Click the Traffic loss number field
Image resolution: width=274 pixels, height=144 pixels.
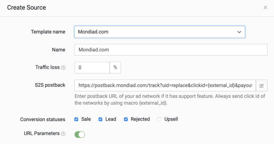pyautogui.click(x=92, y=68)
